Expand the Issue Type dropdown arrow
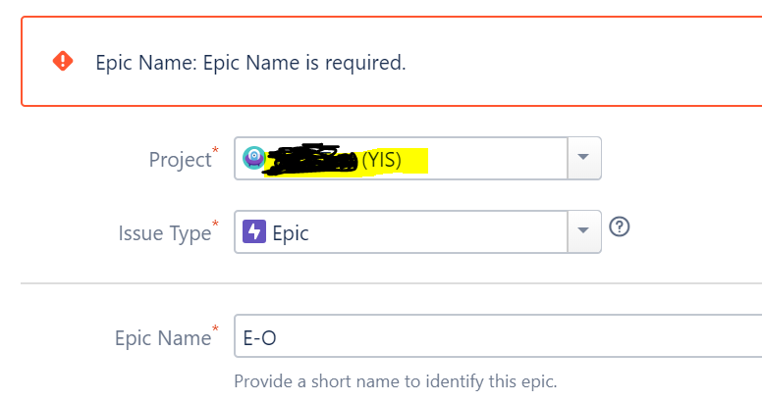 point(583,232)
